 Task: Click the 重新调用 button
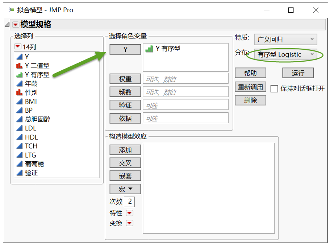click(250, 87)
